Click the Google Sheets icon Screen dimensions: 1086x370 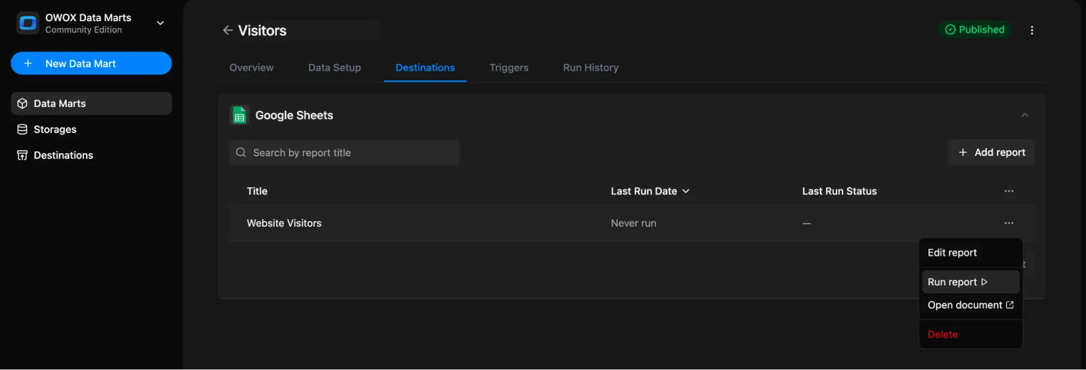tap(239, 116)
